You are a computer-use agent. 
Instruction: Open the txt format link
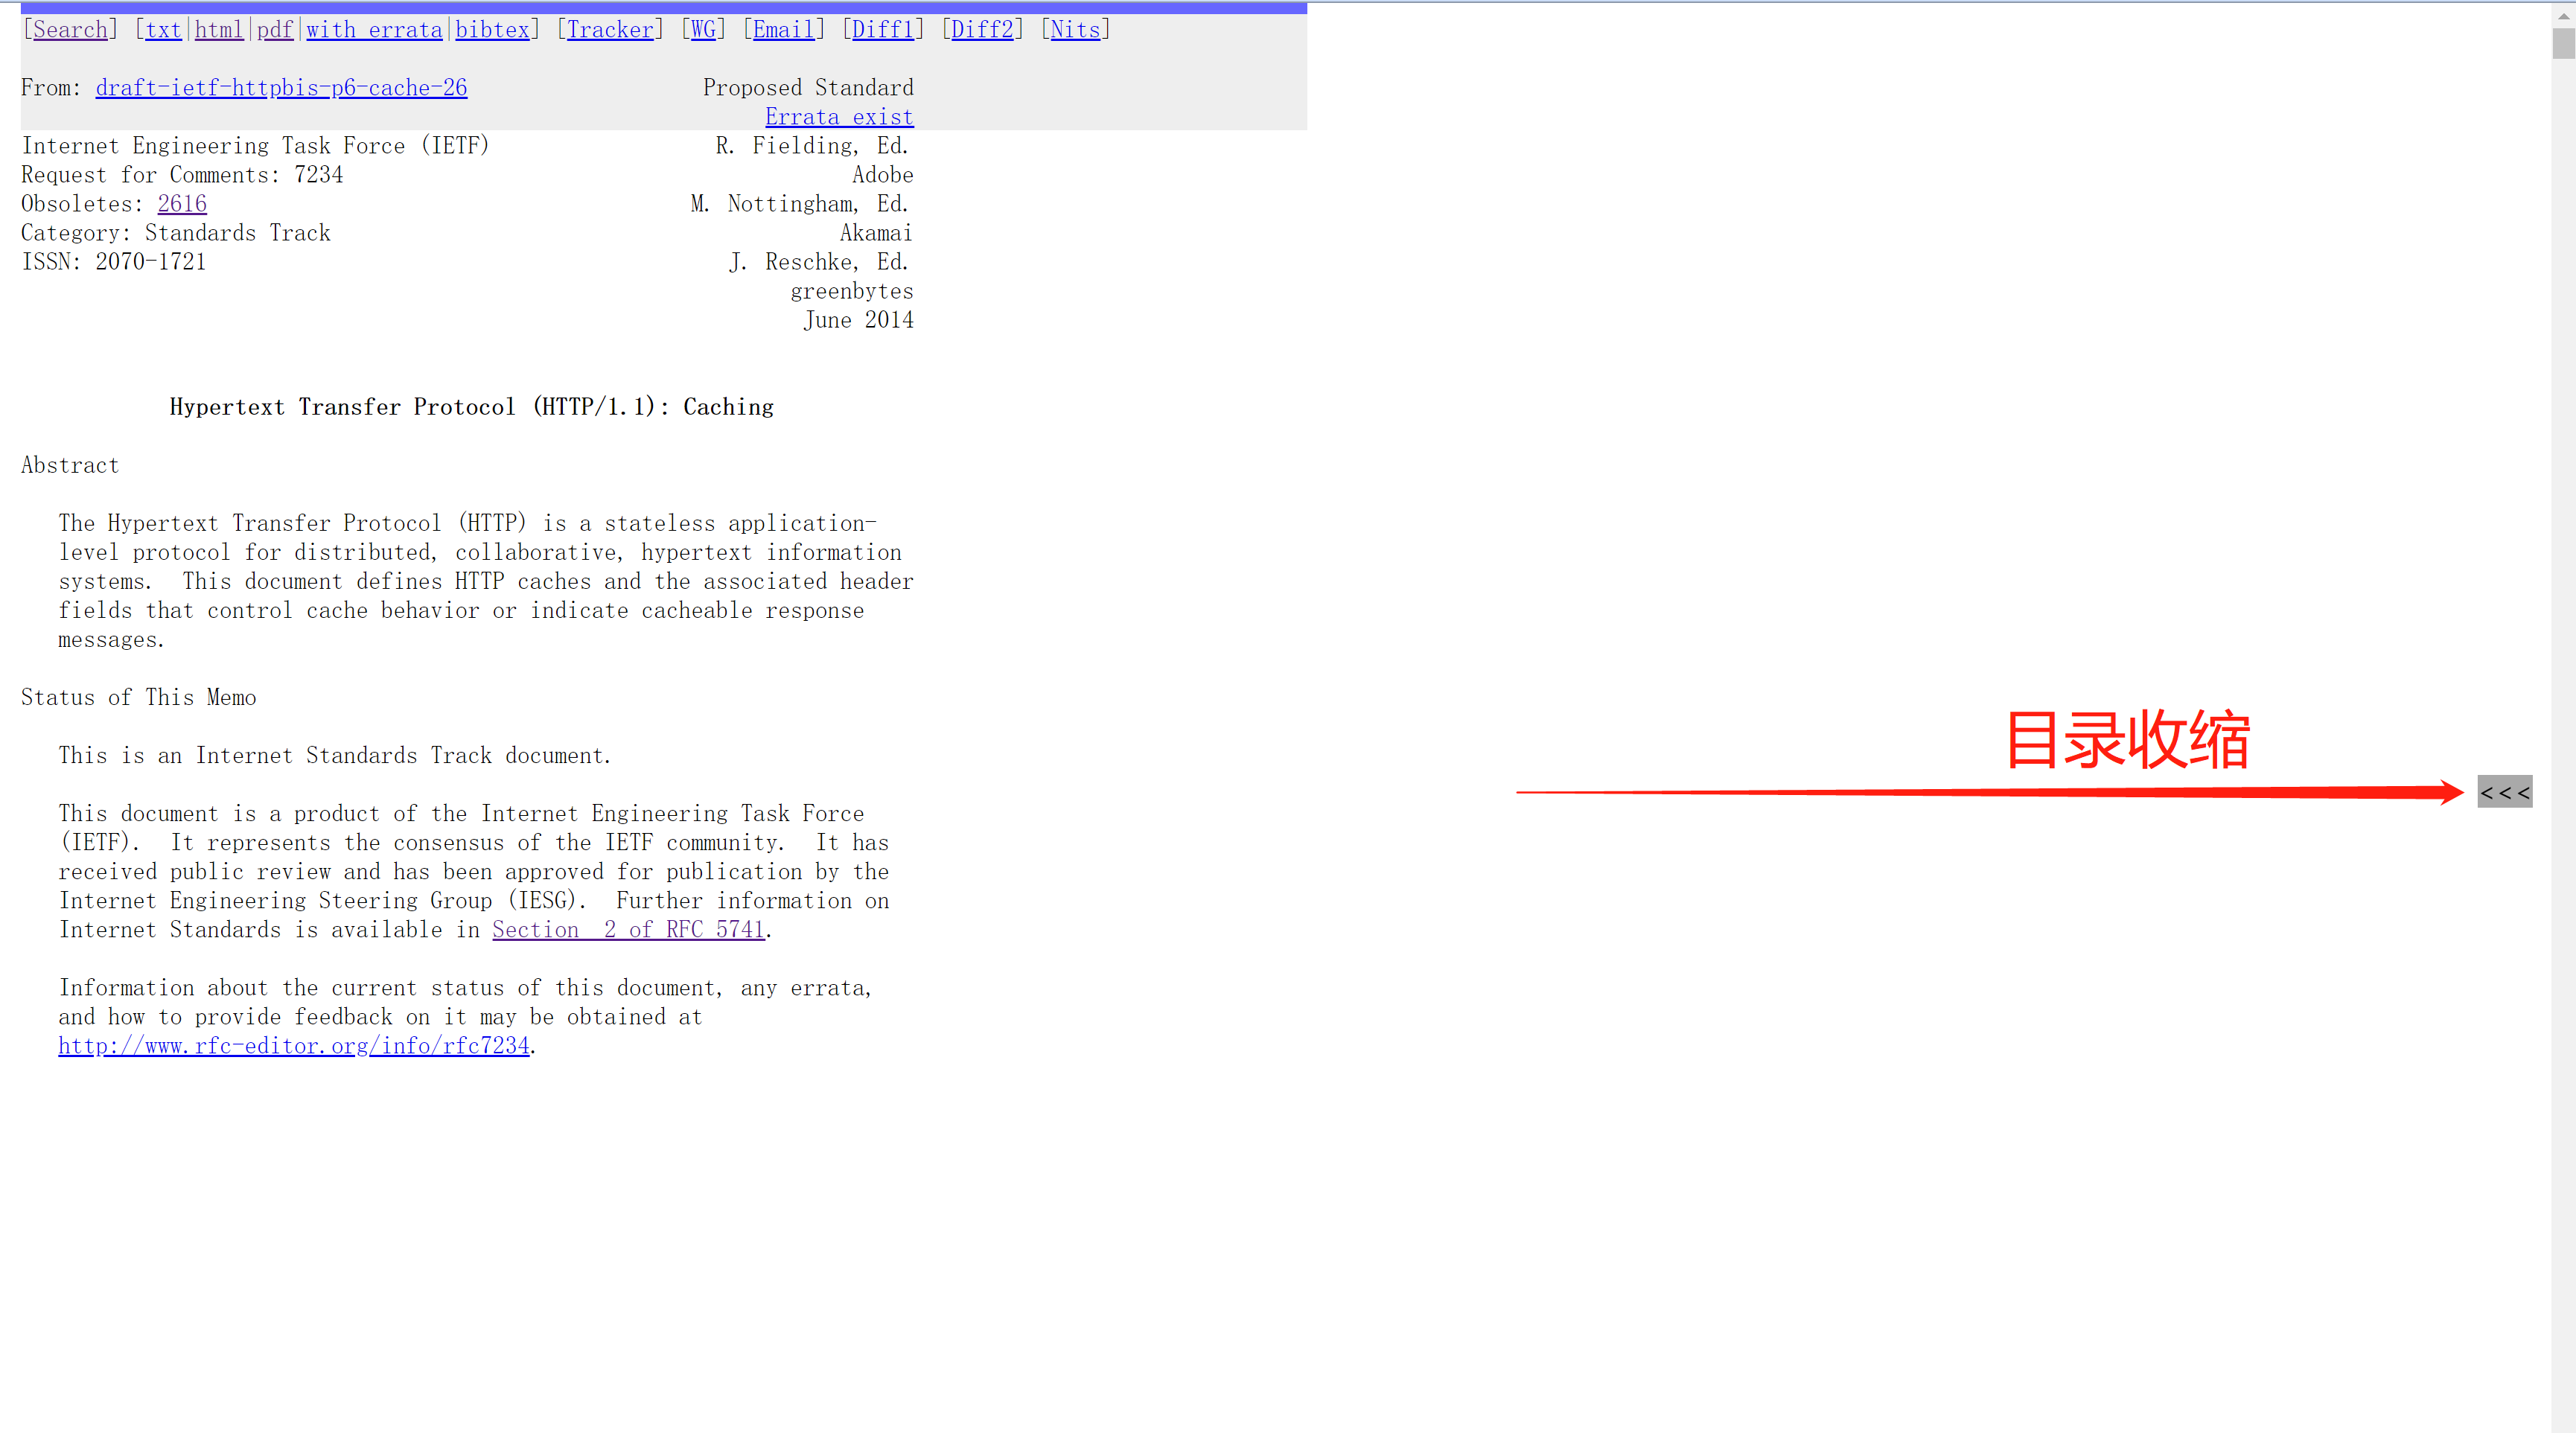click(163, 30)
